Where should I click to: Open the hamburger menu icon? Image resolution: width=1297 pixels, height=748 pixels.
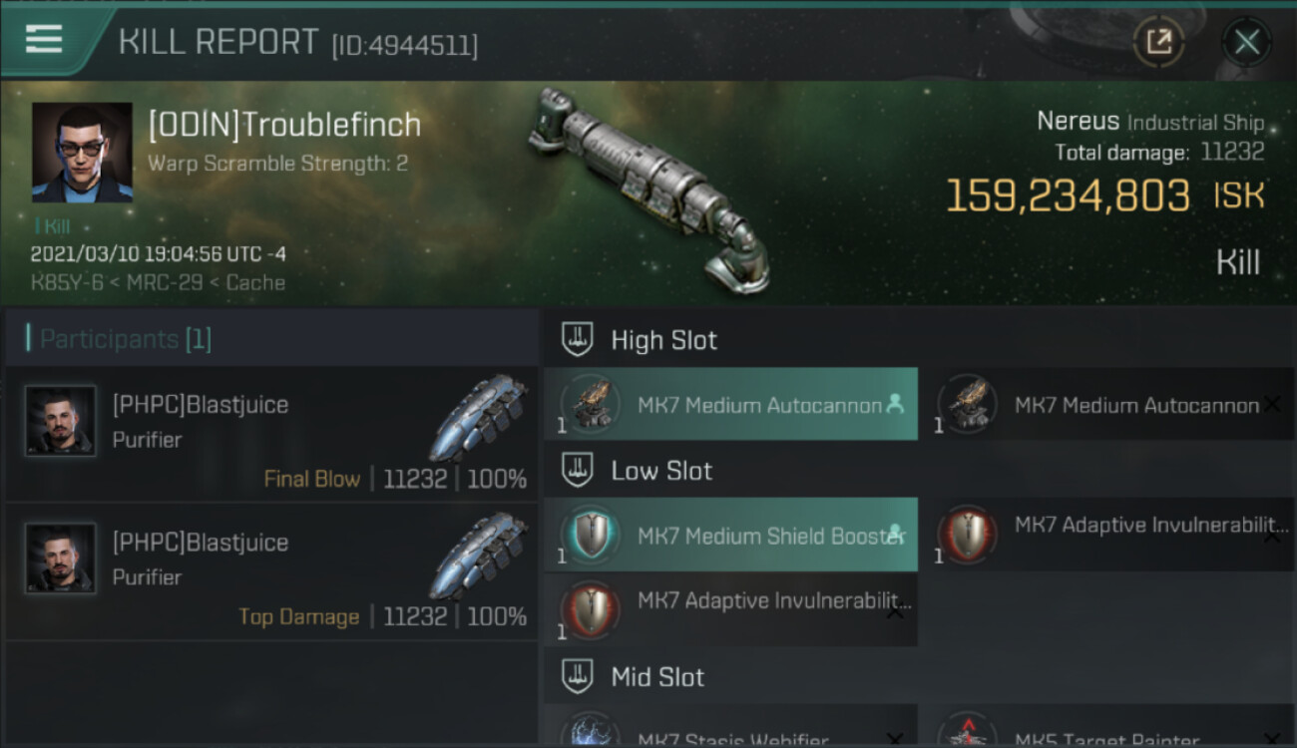[x=44, y=40]
